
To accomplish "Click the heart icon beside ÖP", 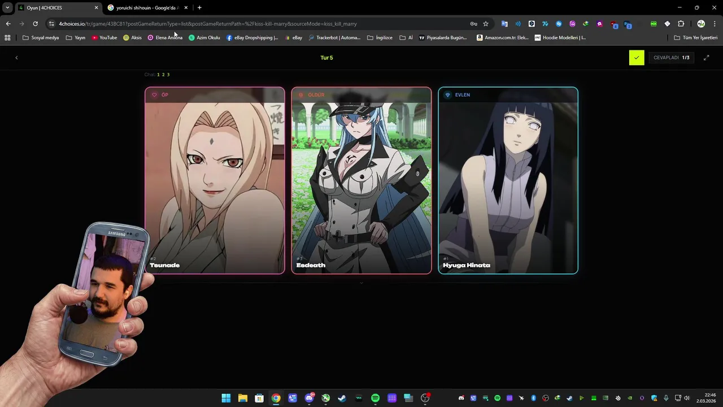I will [x=154, y=95].
